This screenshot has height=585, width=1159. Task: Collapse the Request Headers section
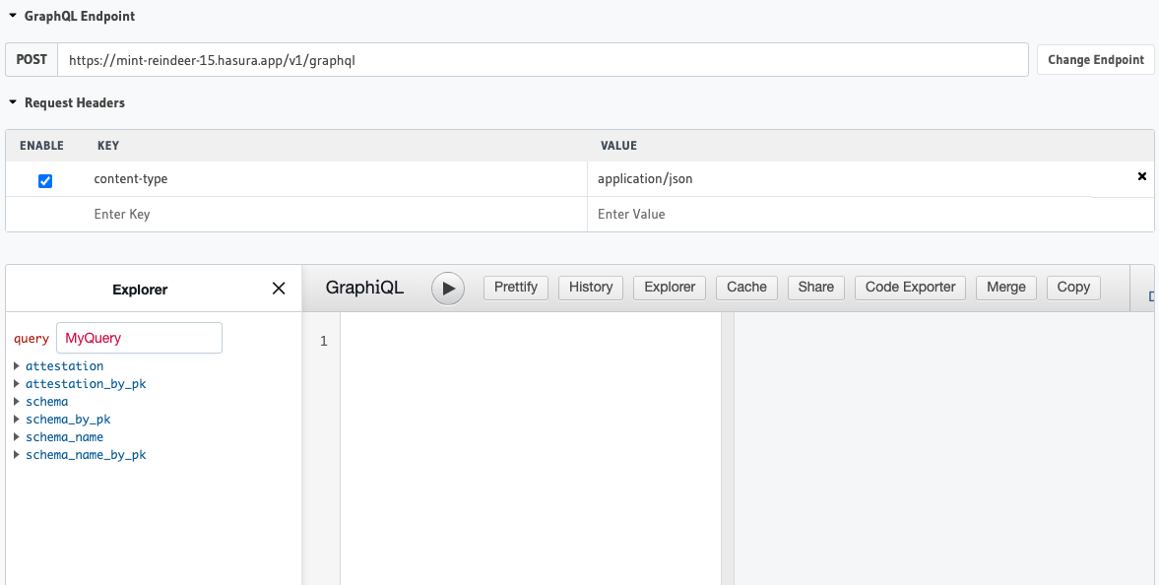tap(13, 102)
